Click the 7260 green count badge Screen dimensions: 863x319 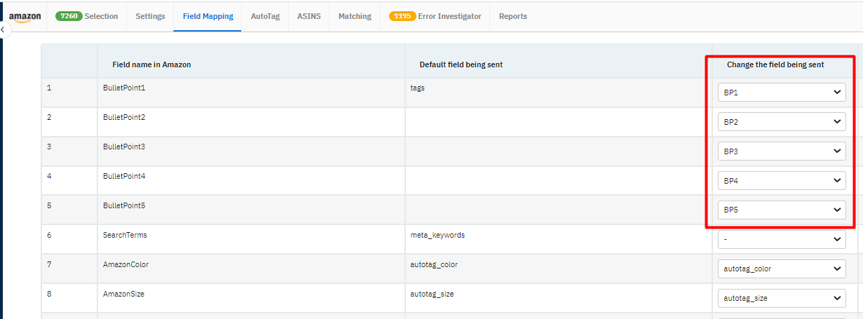coord(69,16)
